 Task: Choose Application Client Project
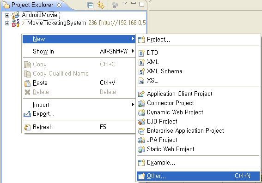point(198,94)
